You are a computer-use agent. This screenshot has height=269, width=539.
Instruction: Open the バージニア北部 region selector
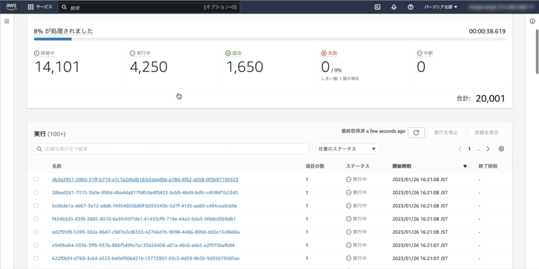440,7
